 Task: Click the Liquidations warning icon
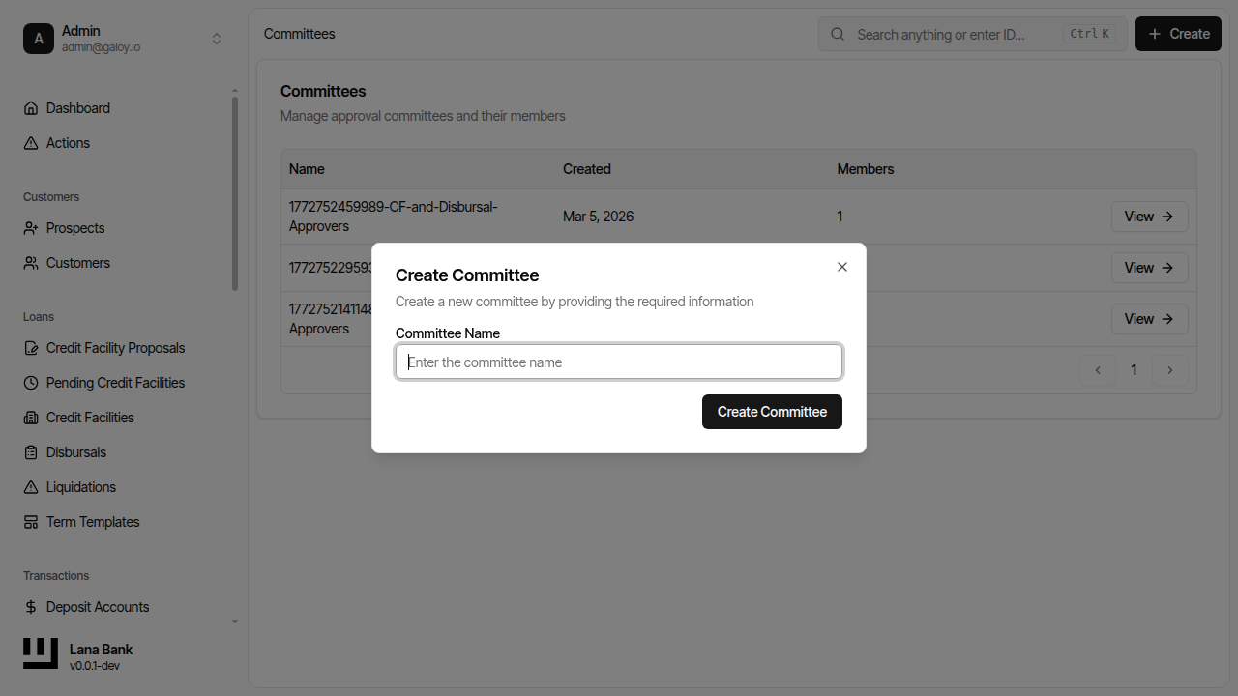pyautogui.click(x=30, y=486)
